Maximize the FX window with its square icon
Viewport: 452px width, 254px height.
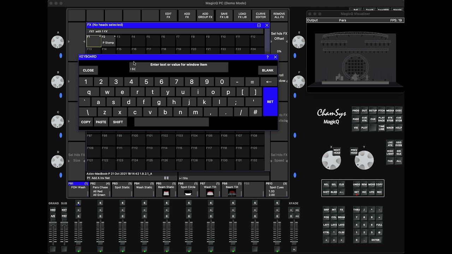pyautogui.click(x=259, y=25)
